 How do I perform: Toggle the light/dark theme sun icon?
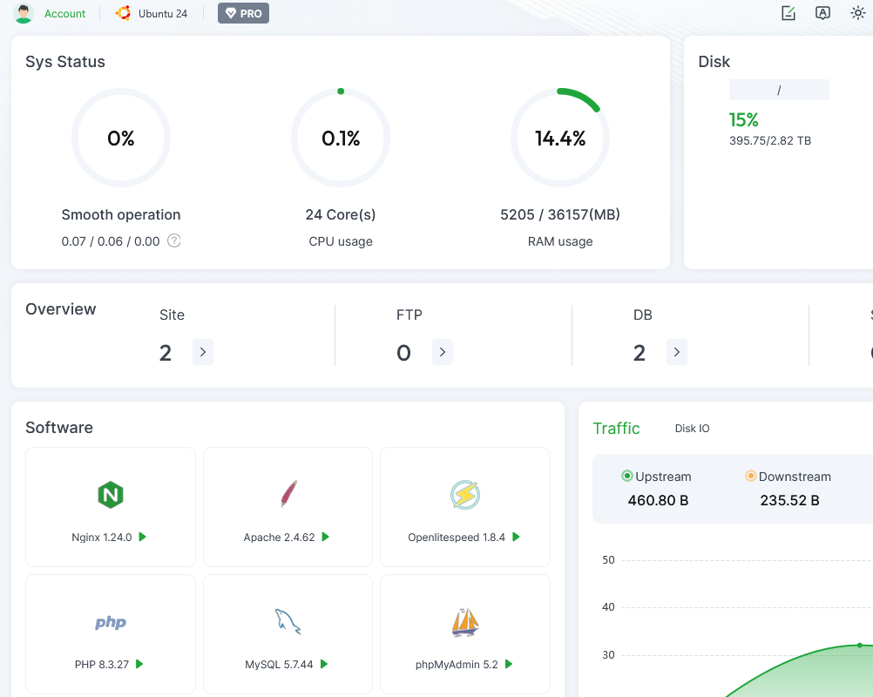pyautogui.click(x=858, y=13)
